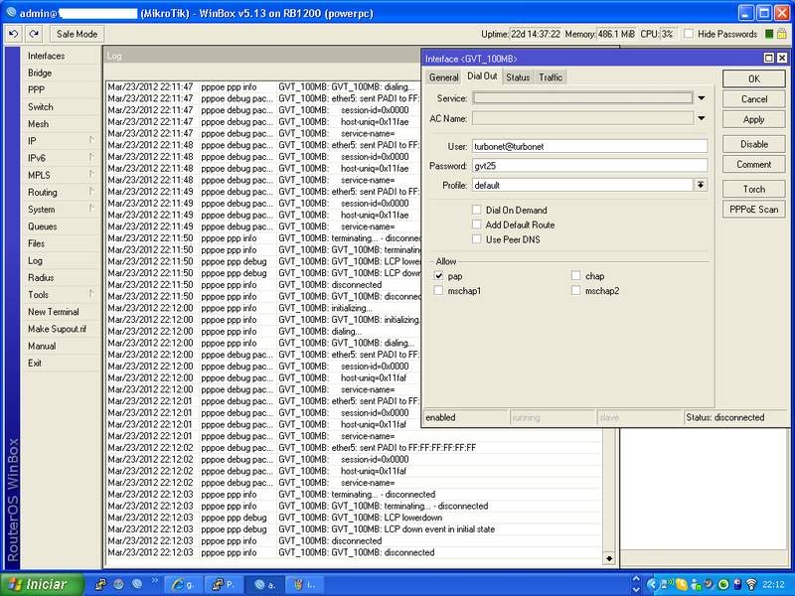
Task: Check the chap authentication option
Action: [x=576, y=275]
